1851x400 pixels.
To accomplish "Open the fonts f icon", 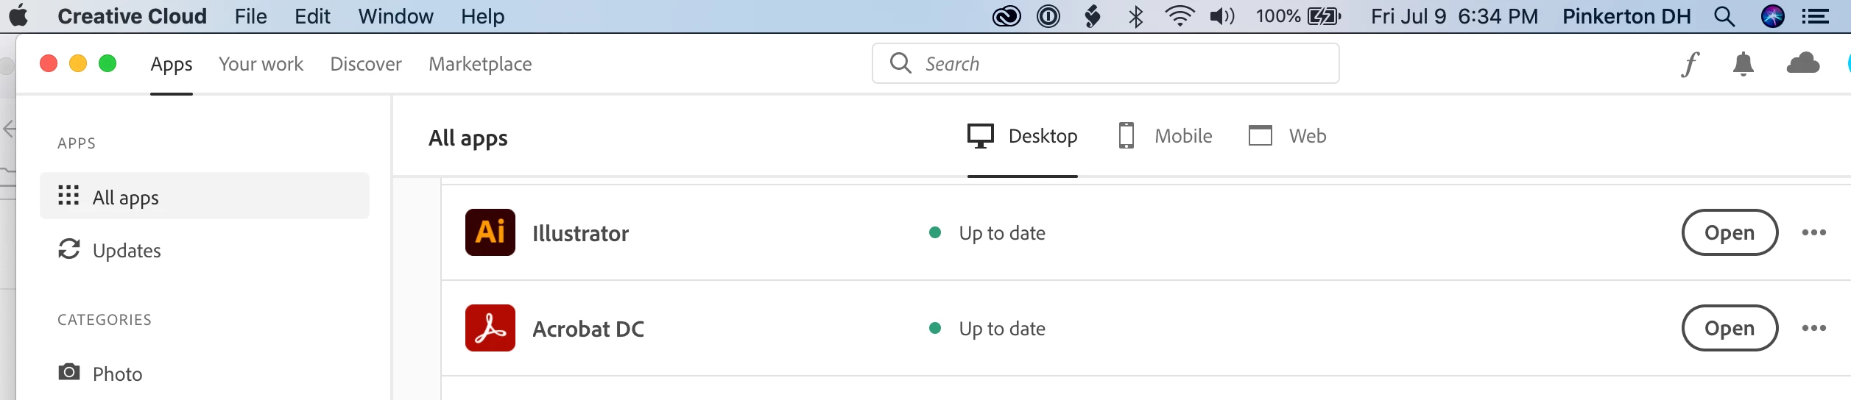I will 1690,64.
